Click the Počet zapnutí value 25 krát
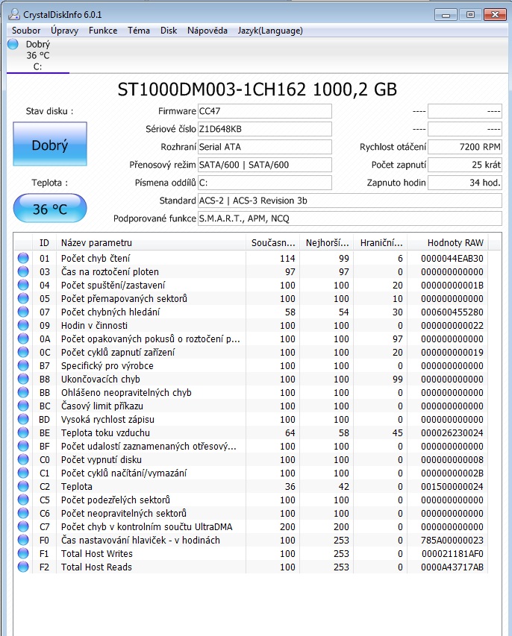The image size is (512, 636). [465, 165]
